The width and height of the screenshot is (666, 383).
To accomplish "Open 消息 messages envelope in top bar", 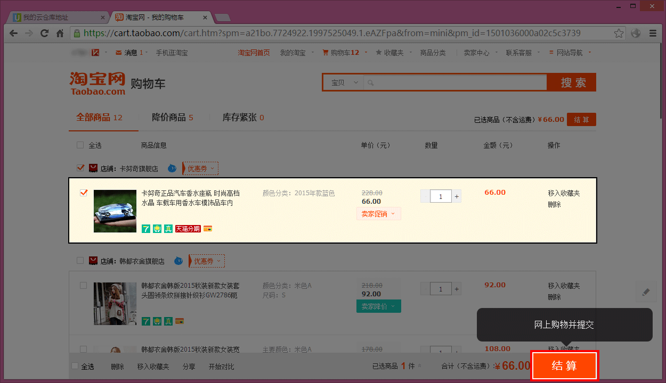I will 131,53.
